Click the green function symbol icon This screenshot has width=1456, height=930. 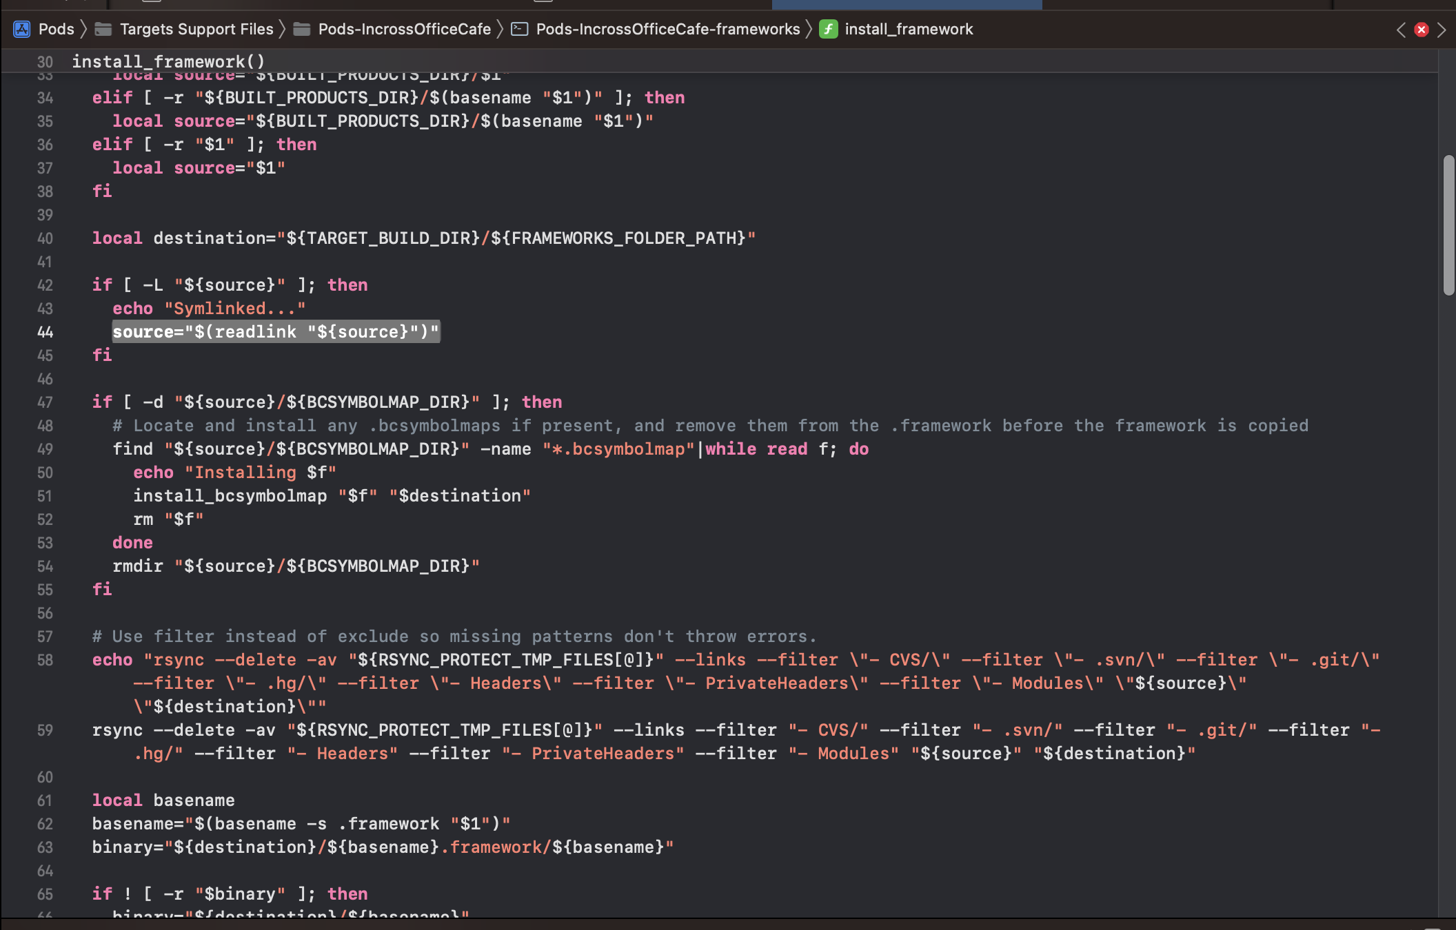click(x=828, y=29)
